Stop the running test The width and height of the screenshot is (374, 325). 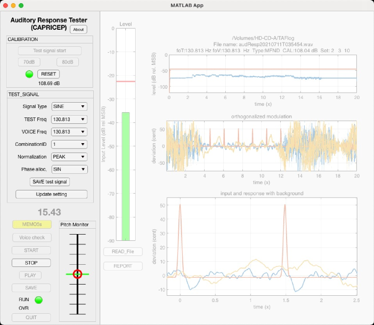click(31, 263)
